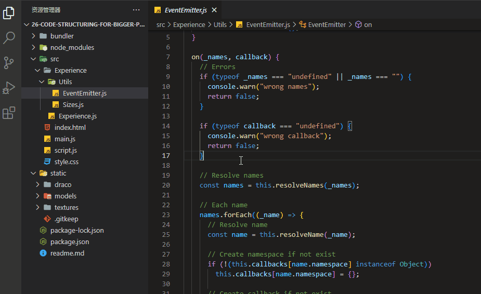Open index.html file

click(70, 128)
